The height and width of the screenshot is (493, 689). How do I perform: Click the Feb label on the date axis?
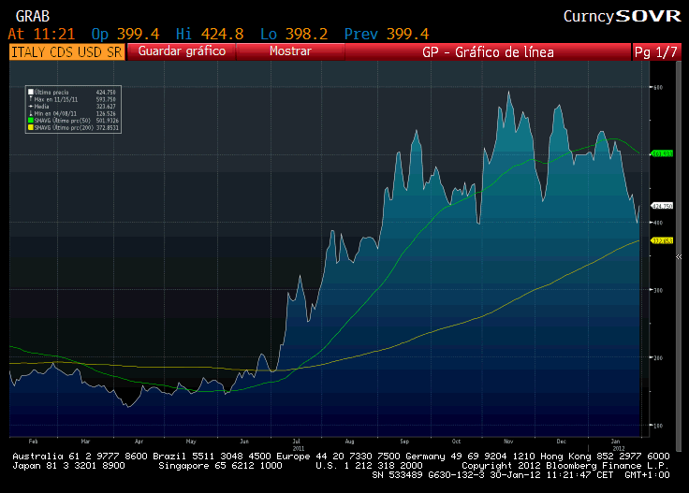point(33,442)
